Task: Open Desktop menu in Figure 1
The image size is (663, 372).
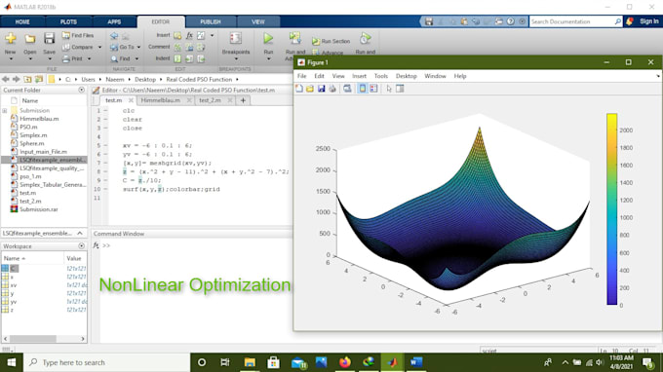Action: point(406,76)
